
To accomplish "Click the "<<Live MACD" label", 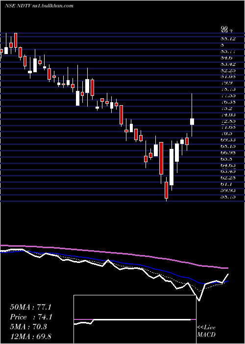I will pos(206,331).
